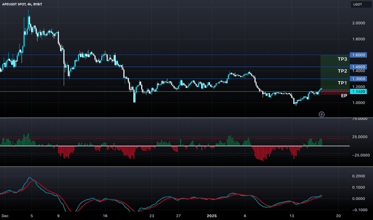Select the 1.4500 price level label
Viewport: 373px width, 220px height.
coord(359,67)
